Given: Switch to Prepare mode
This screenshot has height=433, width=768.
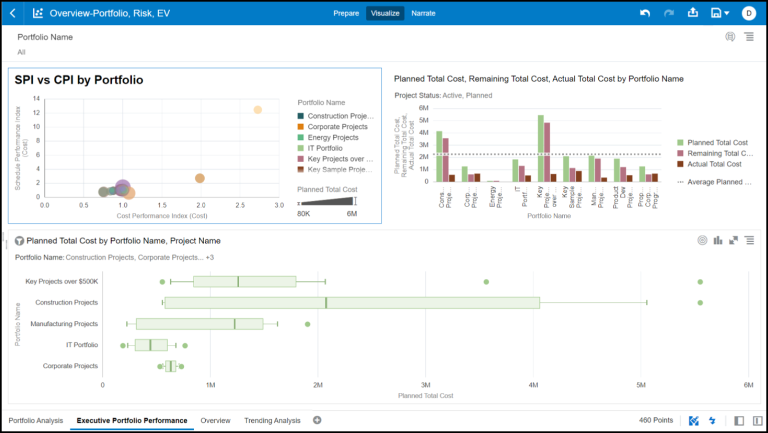Looking at the screenshot, I should pos(346,13).
